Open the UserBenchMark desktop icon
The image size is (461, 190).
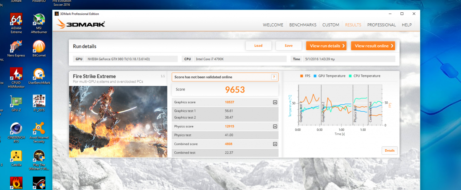click(39, 76)
